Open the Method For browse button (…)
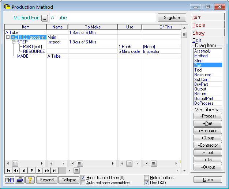The height and width of the screenshot is (189, 229). coord(45,18)
